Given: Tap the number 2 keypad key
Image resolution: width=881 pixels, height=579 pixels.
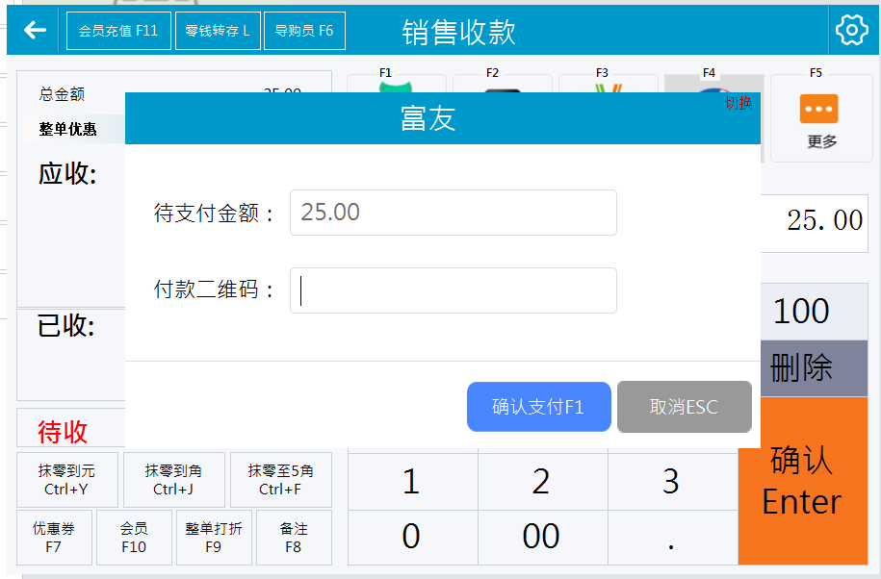Looking at the screenshot, I should click(542, 481).
